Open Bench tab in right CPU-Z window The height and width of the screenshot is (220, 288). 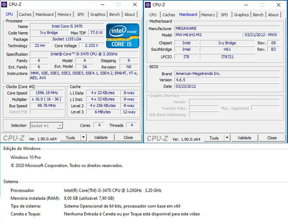click(258, 15)
